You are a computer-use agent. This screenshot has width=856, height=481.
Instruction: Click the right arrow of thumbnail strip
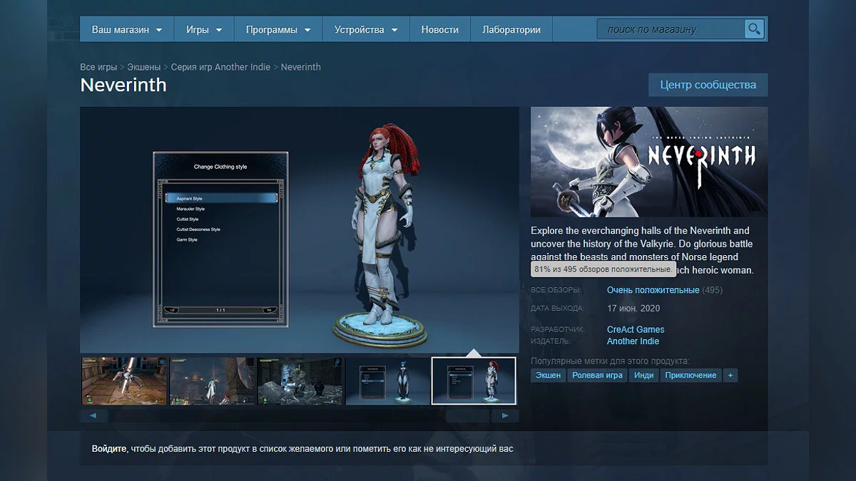(x=505, y=415)
